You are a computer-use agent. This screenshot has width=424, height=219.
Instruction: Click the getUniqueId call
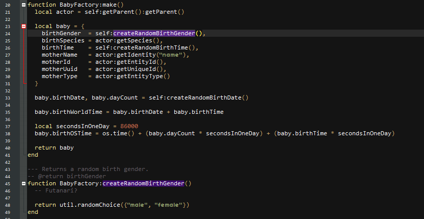[x=136, y=69]
